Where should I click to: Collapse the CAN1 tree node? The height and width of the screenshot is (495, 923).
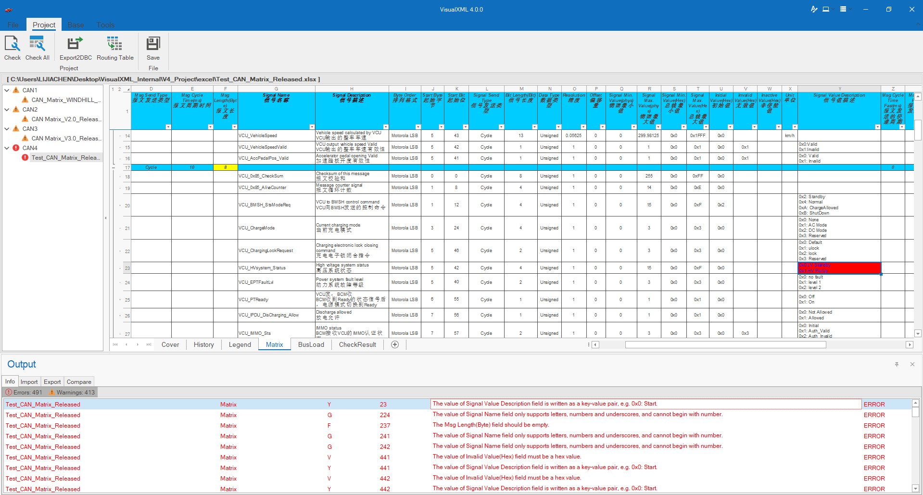[7, 90]
